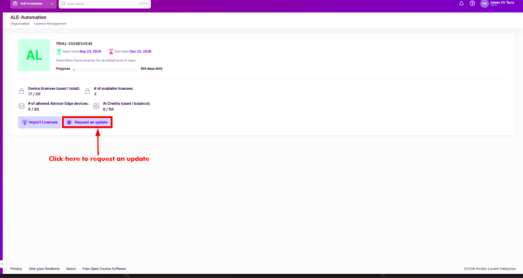523x278 pixels.
Task: Click the briefcase icon beside ALE-Automation
Action: (x=15, y=4)
